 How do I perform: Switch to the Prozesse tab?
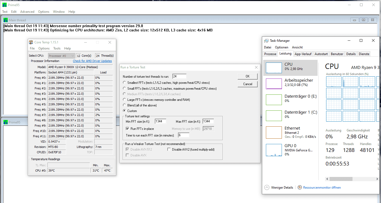pos(270,54)
